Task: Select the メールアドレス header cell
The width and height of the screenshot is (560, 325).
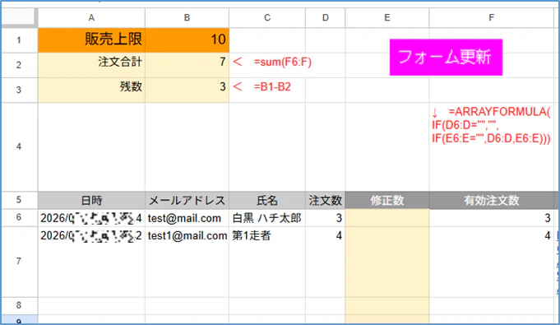Action: pyautogui.click(x=187, y=200)
